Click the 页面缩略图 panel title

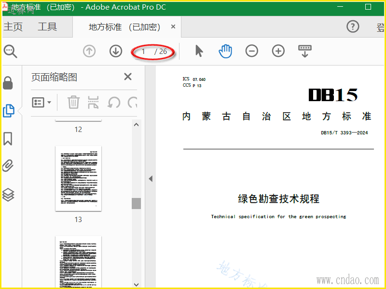point(54,77)
